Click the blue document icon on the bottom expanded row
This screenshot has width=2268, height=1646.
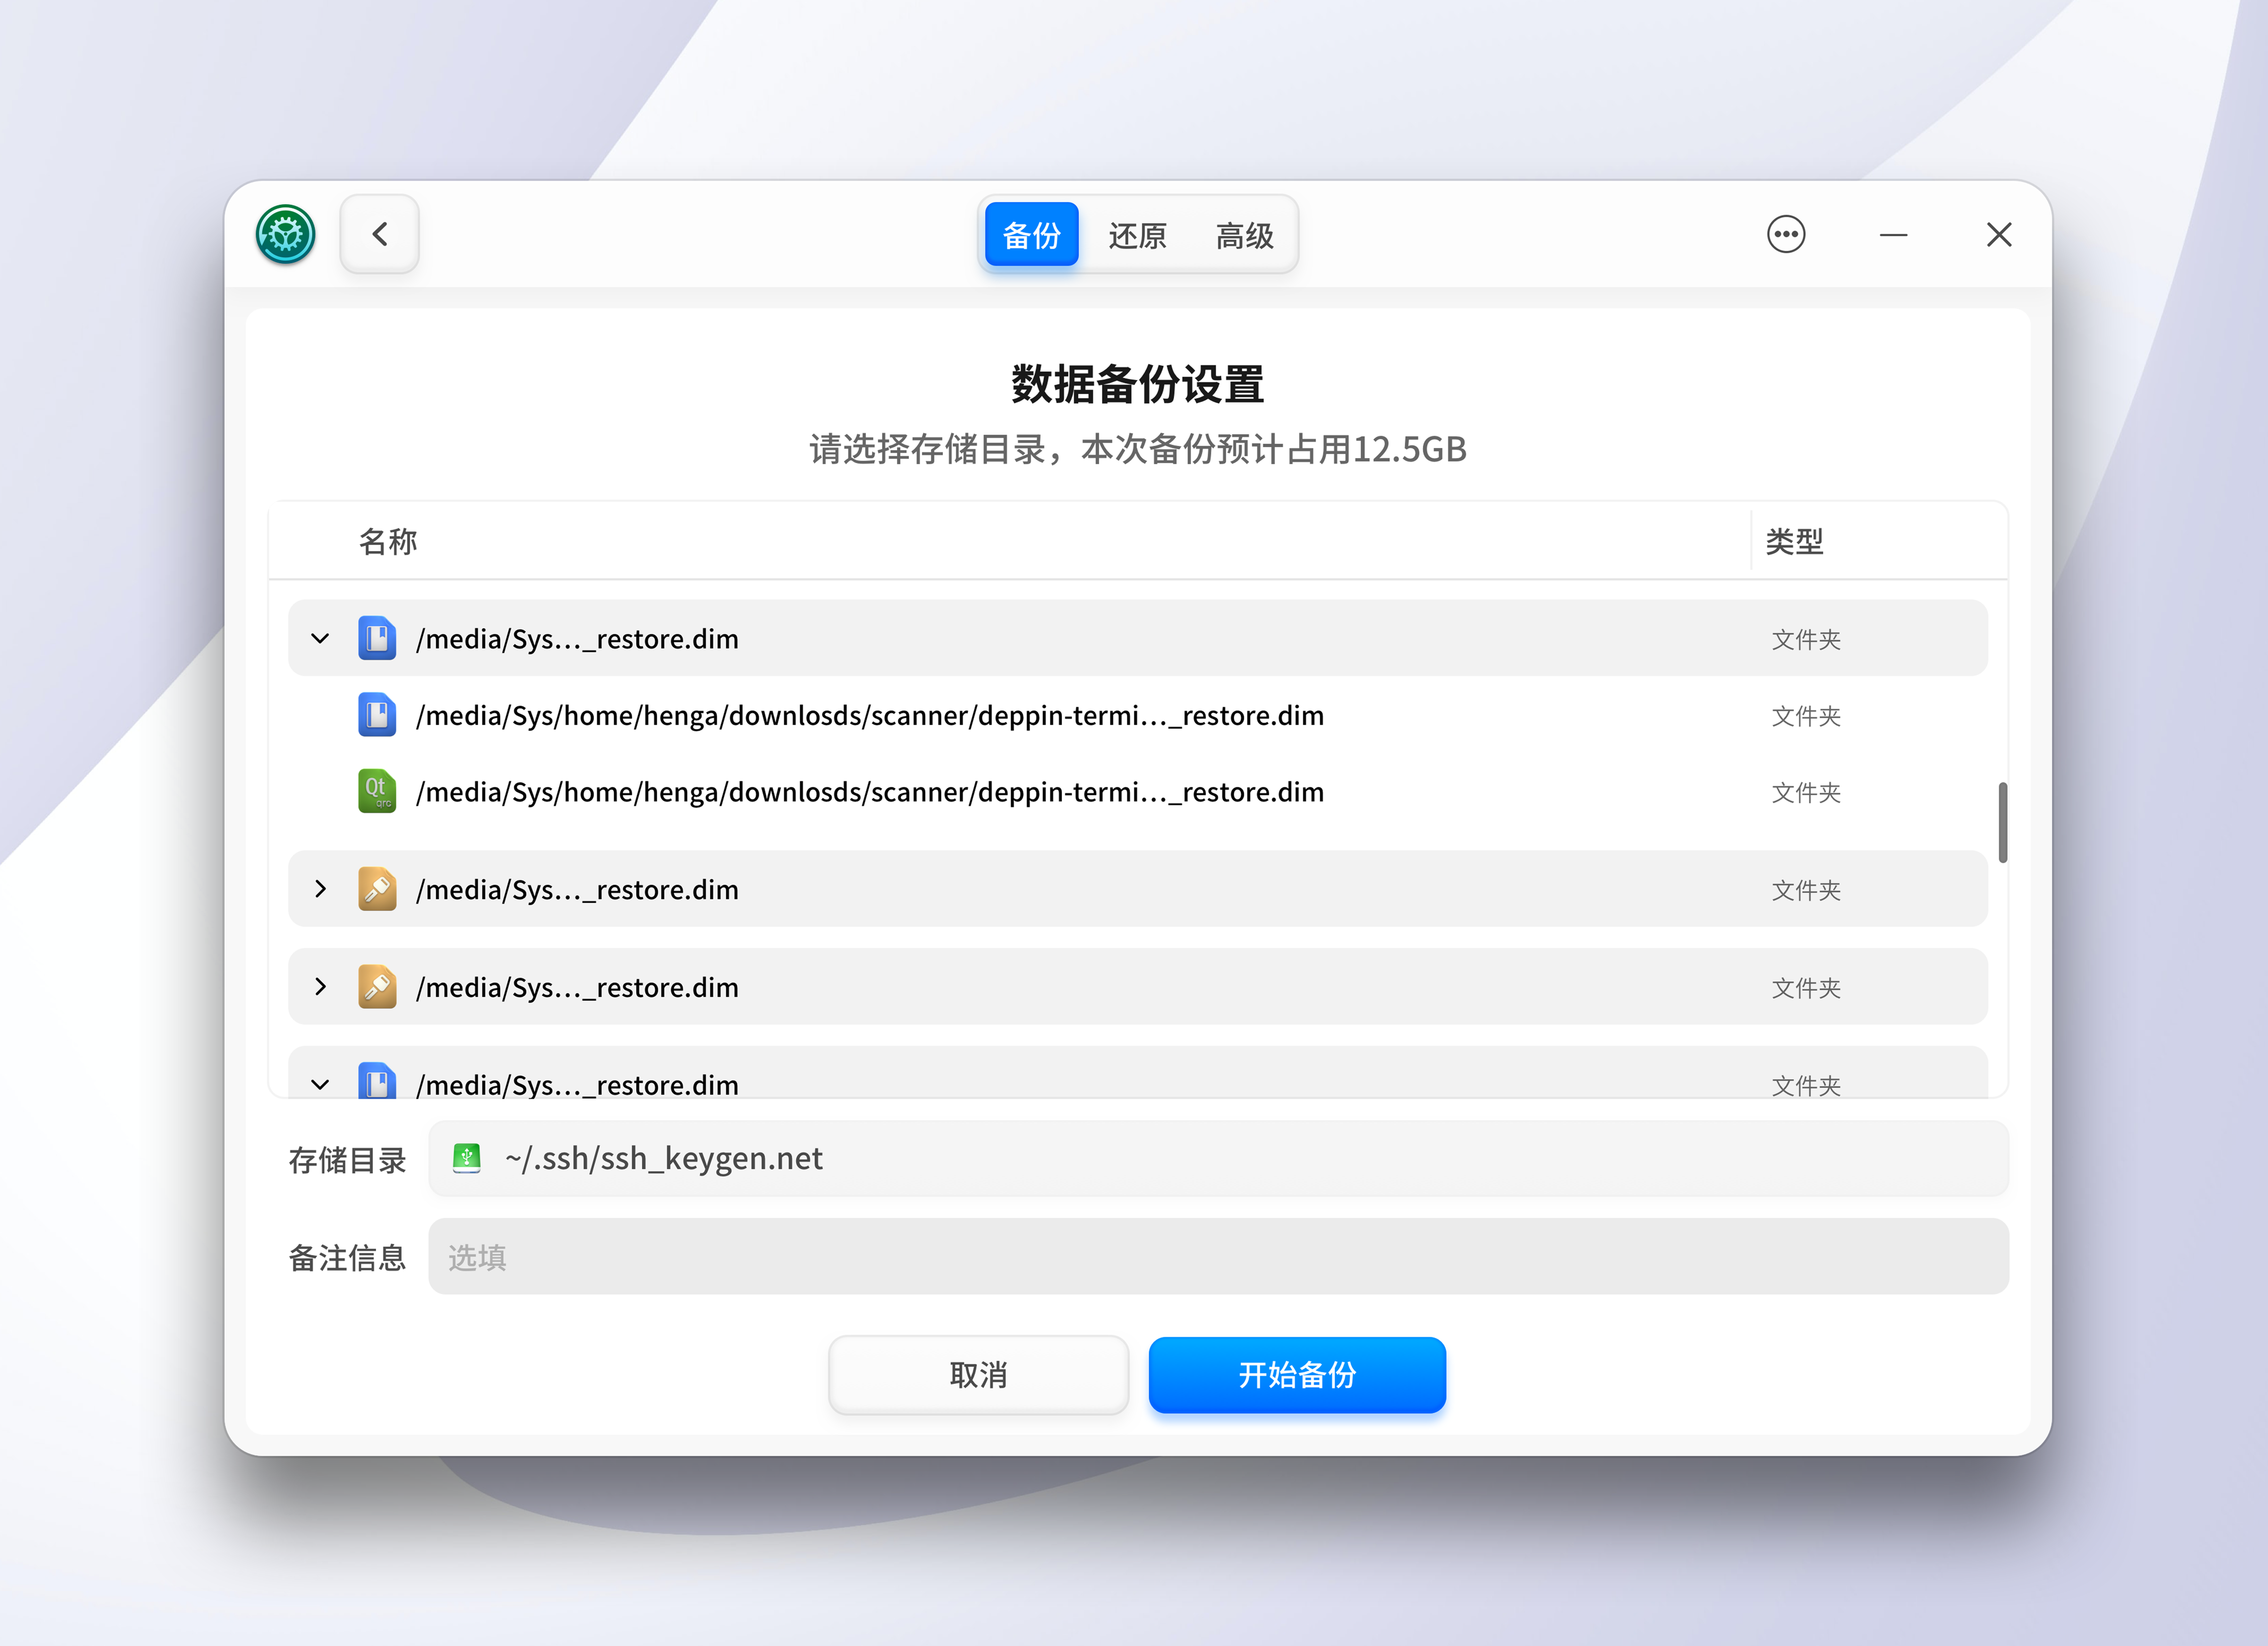[377, 1083]
